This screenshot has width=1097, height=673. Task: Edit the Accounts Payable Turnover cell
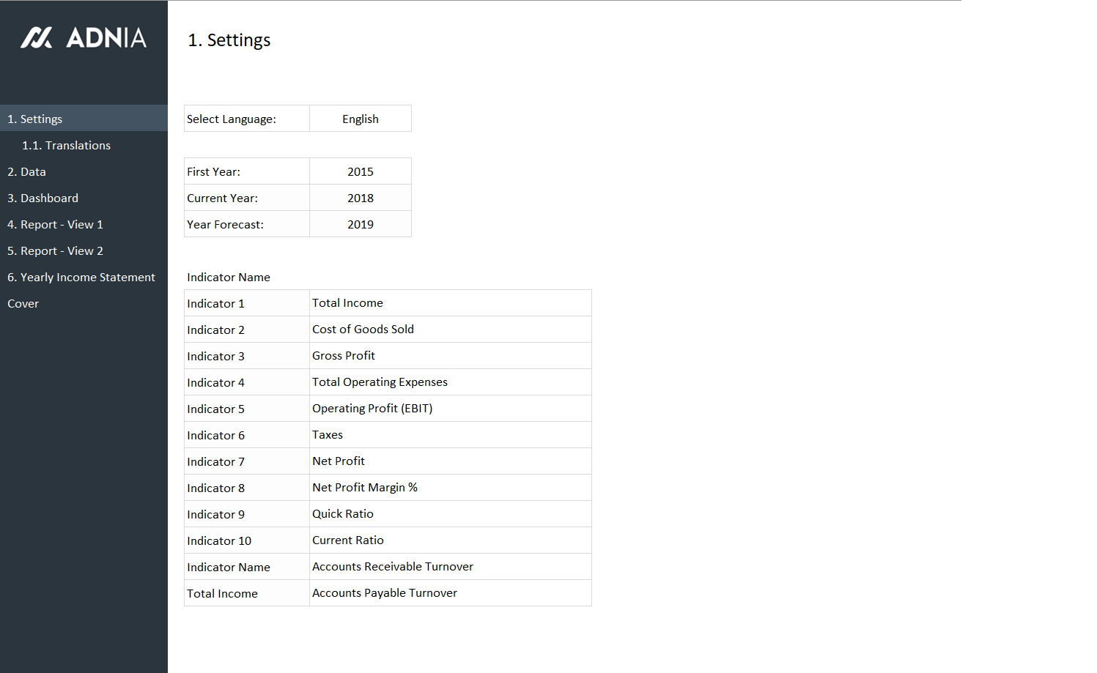450,593
